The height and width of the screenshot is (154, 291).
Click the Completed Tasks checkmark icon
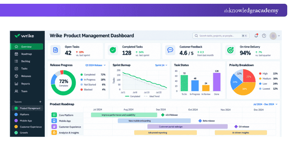113,50
